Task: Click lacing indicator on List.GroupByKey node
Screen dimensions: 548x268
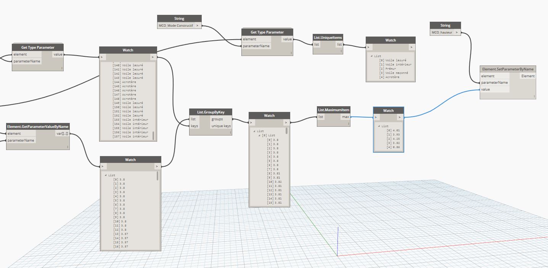Action: pyautogui.click(x=230, y=132)
